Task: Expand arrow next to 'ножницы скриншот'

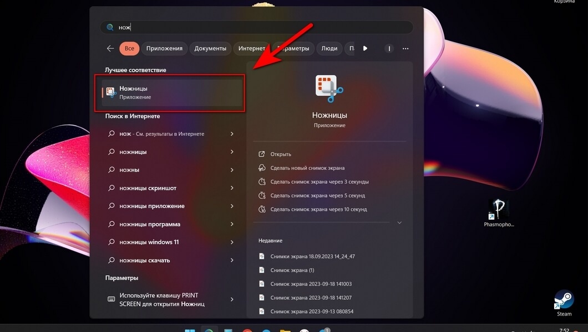Action: coord(232,188)
